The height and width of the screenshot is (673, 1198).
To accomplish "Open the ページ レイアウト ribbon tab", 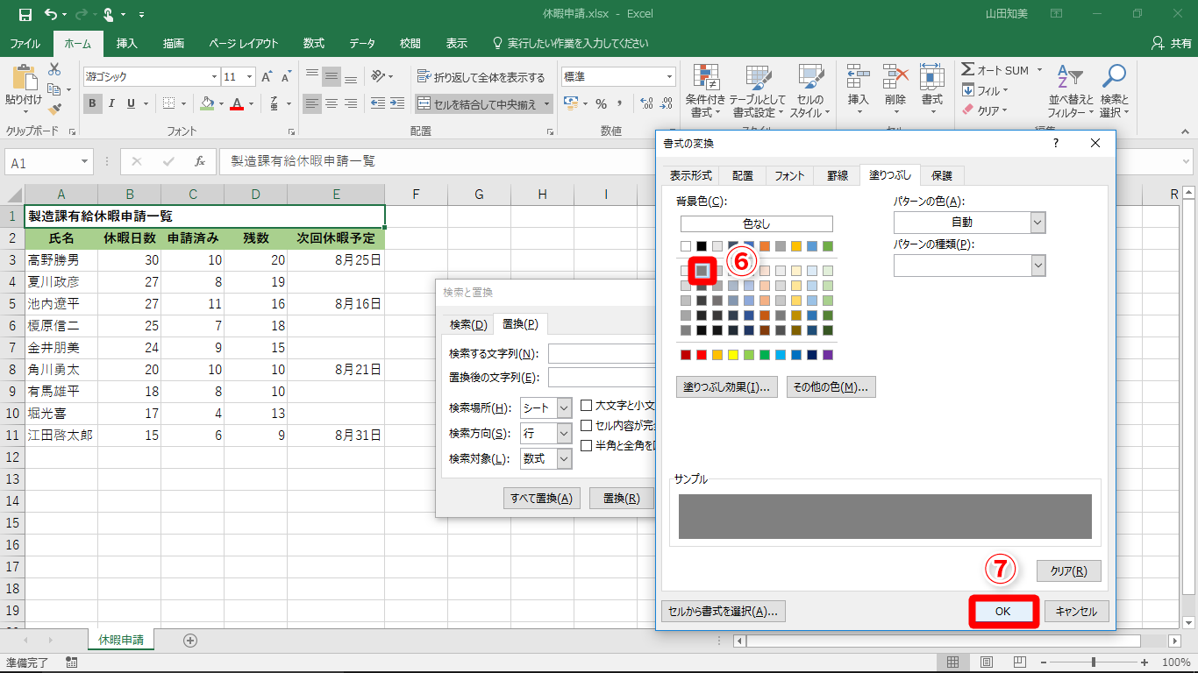I will [x=244, y=43].
